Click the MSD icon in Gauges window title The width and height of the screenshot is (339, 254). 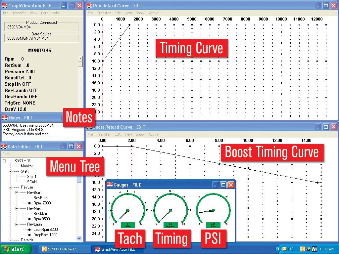(110, 185)
